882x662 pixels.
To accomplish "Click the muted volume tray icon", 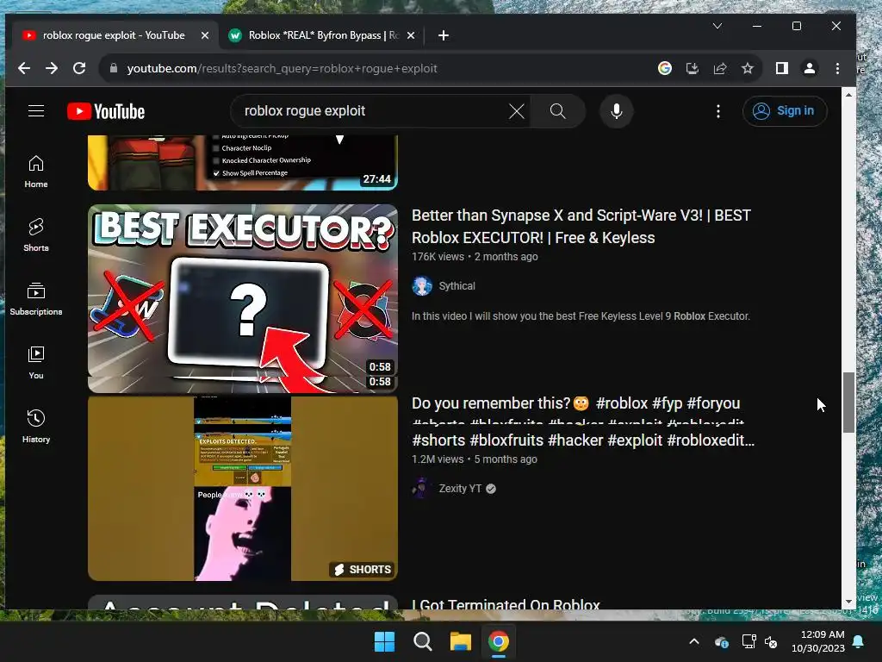I will (771, 641).
